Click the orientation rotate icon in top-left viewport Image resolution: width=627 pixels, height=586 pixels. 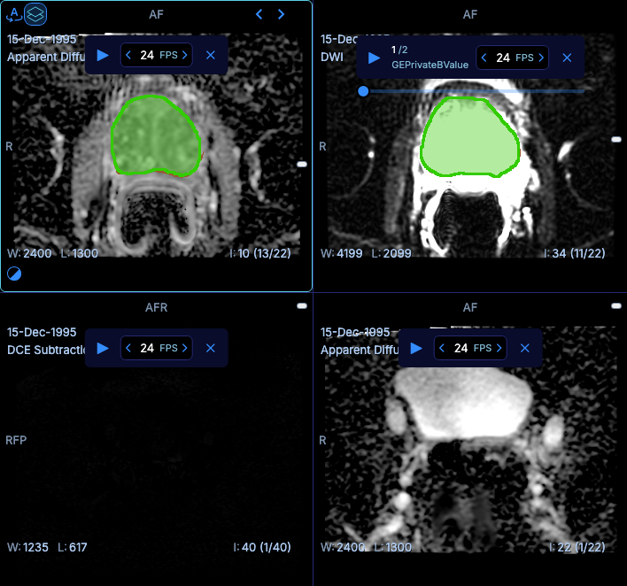pos(13,14)
